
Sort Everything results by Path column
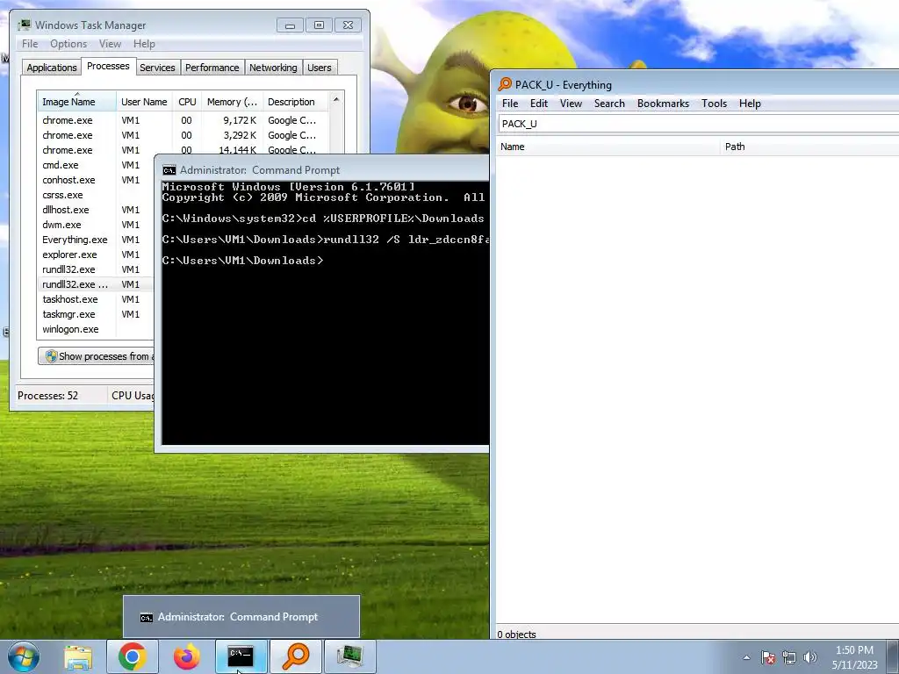click(x=809, y=147)
